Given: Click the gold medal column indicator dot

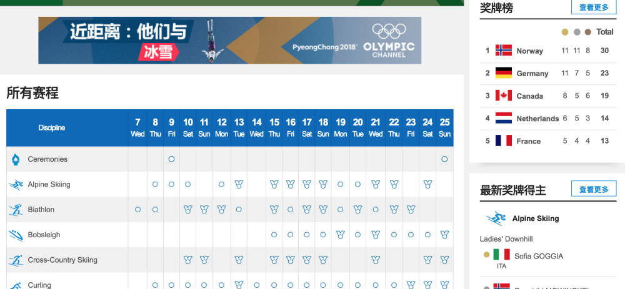Looking at the screenshot, I should [x=565, y=32].
